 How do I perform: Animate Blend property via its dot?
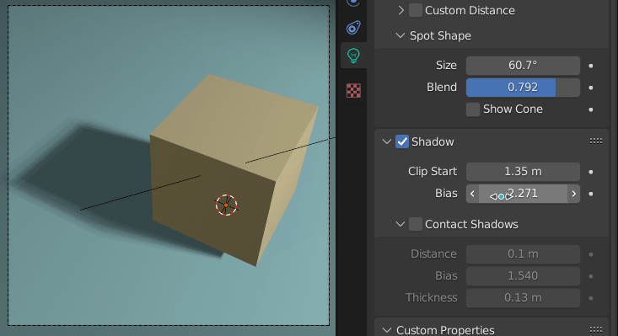pyautogui.click(x=591, y=88)
